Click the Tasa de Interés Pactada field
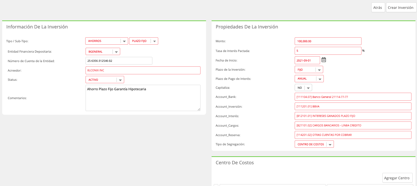 pyautogui.click(x=328, y=50)
